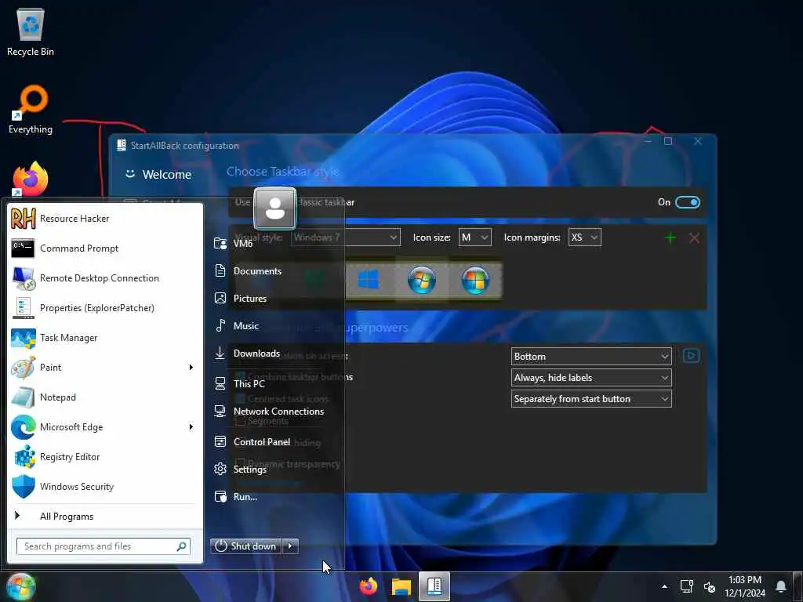Click the Shut down button

pyautogui.click(x=245, y=546)
